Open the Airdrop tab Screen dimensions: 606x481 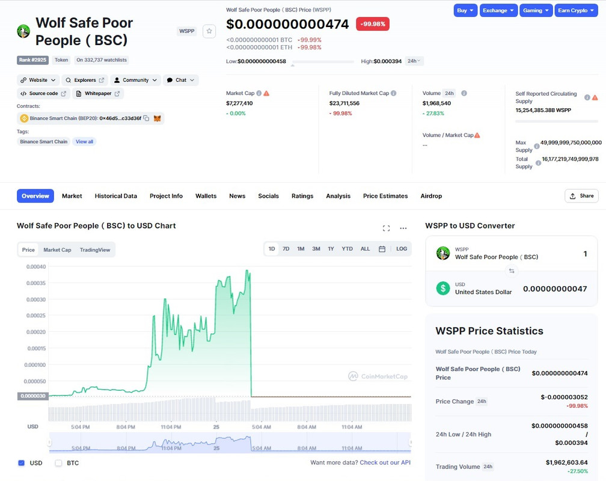431,196
